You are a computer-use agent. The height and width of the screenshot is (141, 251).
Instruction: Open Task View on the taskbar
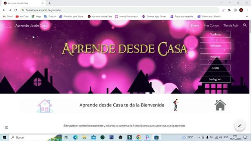click(66, 137)
